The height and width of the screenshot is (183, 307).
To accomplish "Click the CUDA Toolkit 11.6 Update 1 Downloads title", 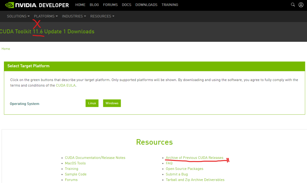I will 47,32.
